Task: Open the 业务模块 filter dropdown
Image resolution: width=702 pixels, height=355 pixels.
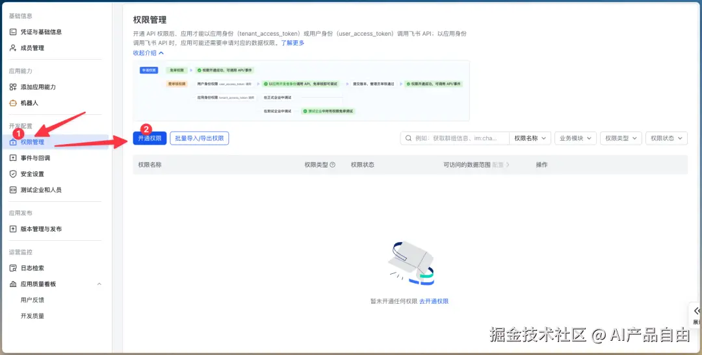Action: pyautogui.click(x=576, y=138)
